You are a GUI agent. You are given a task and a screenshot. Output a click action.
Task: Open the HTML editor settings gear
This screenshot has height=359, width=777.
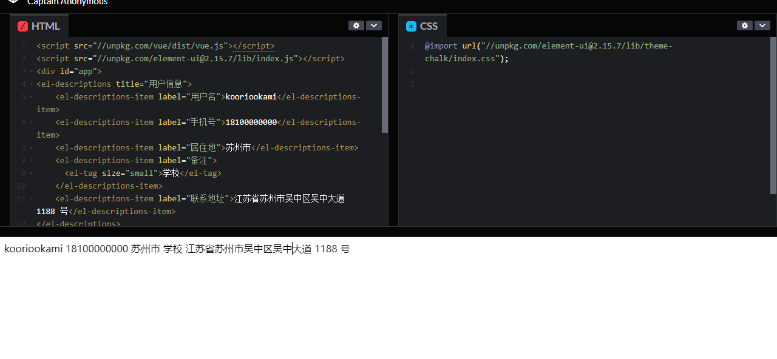356,25
